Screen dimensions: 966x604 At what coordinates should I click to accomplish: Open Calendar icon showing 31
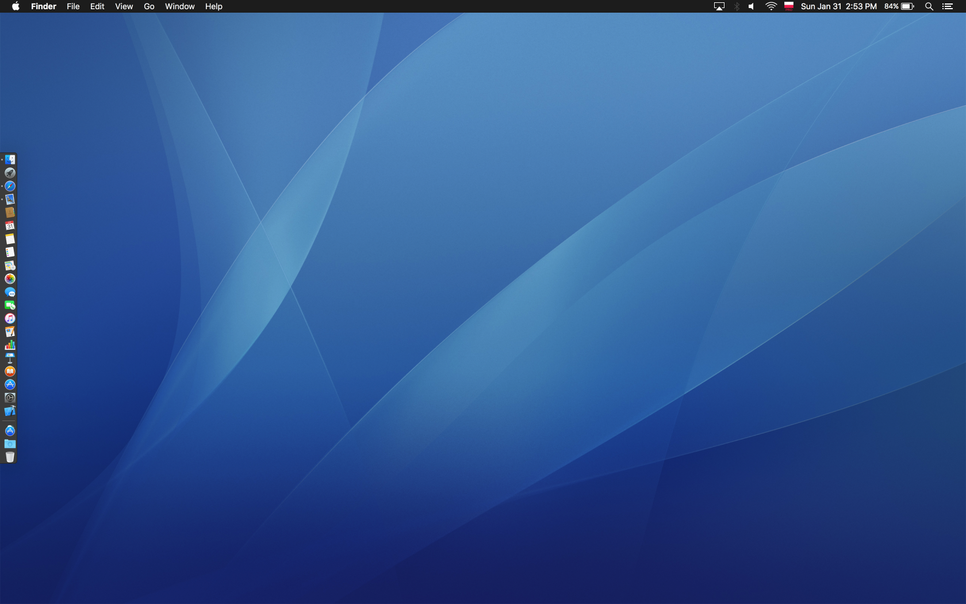click(10, 225)
